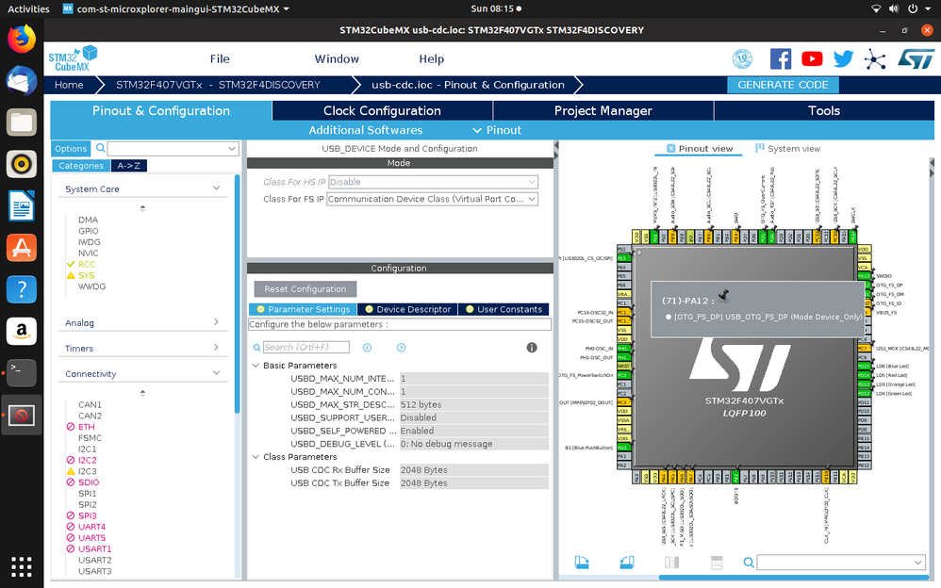
Task: Click the STM32F407VGTx breadcrumb
Action: tap(218, 85)
